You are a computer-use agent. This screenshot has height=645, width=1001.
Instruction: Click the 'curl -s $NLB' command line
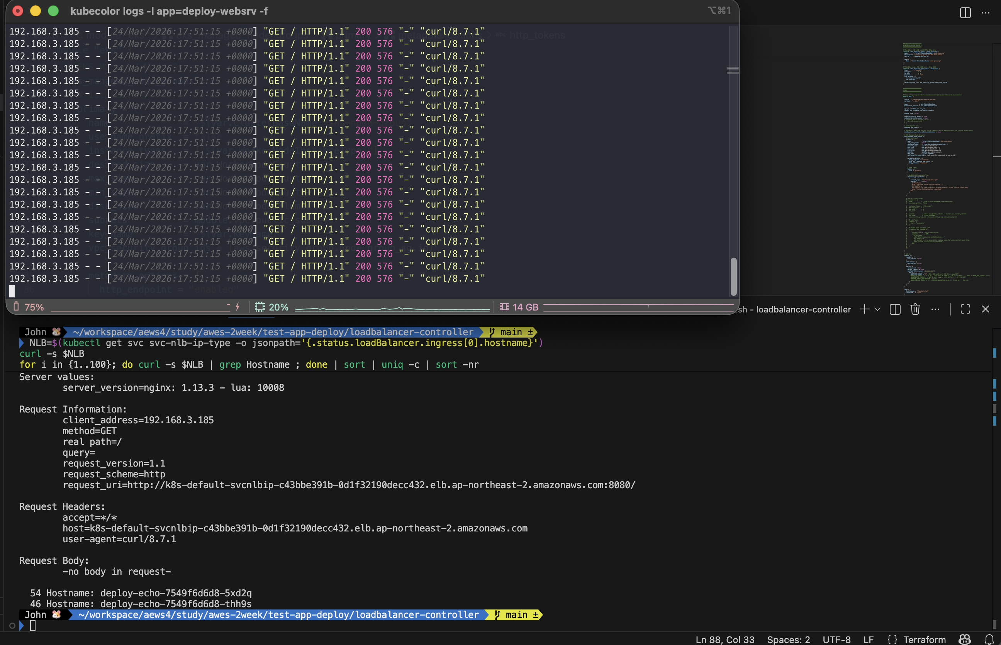pos(52,354)
